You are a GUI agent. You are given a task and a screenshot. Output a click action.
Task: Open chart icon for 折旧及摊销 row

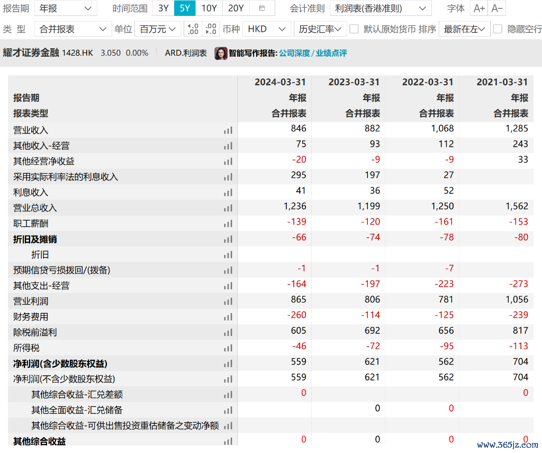(228, 239)
